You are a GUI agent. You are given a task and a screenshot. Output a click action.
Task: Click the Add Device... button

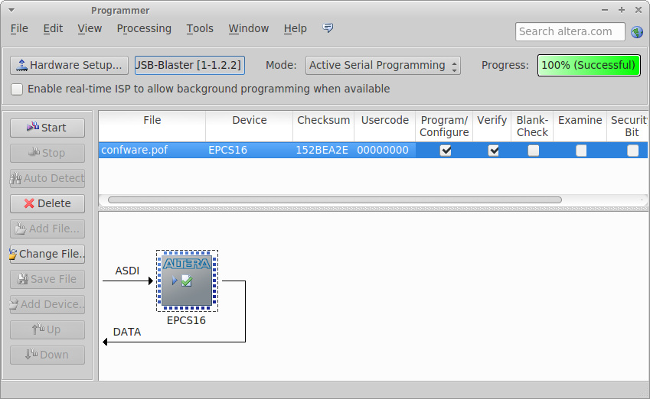[47, 305]
